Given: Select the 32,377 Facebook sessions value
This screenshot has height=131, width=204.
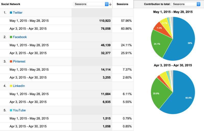Looking at the screenshot, I should (x=106, y=53).
